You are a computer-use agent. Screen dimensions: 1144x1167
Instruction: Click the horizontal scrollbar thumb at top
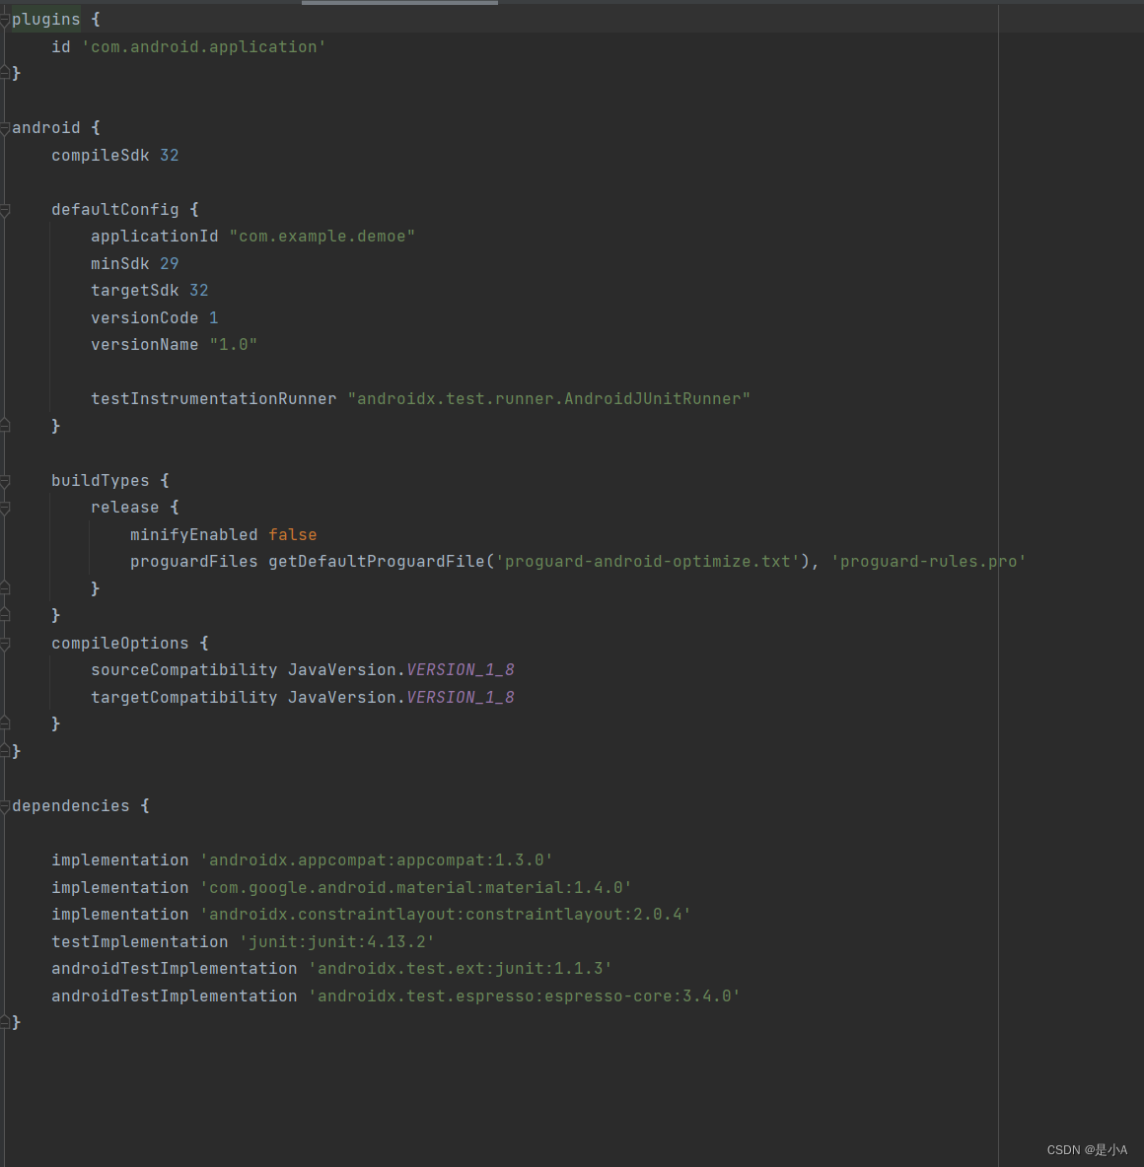399,2
